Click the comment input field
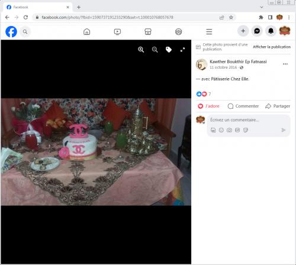Viewport: 296px width, 265px height. point(249,120)
